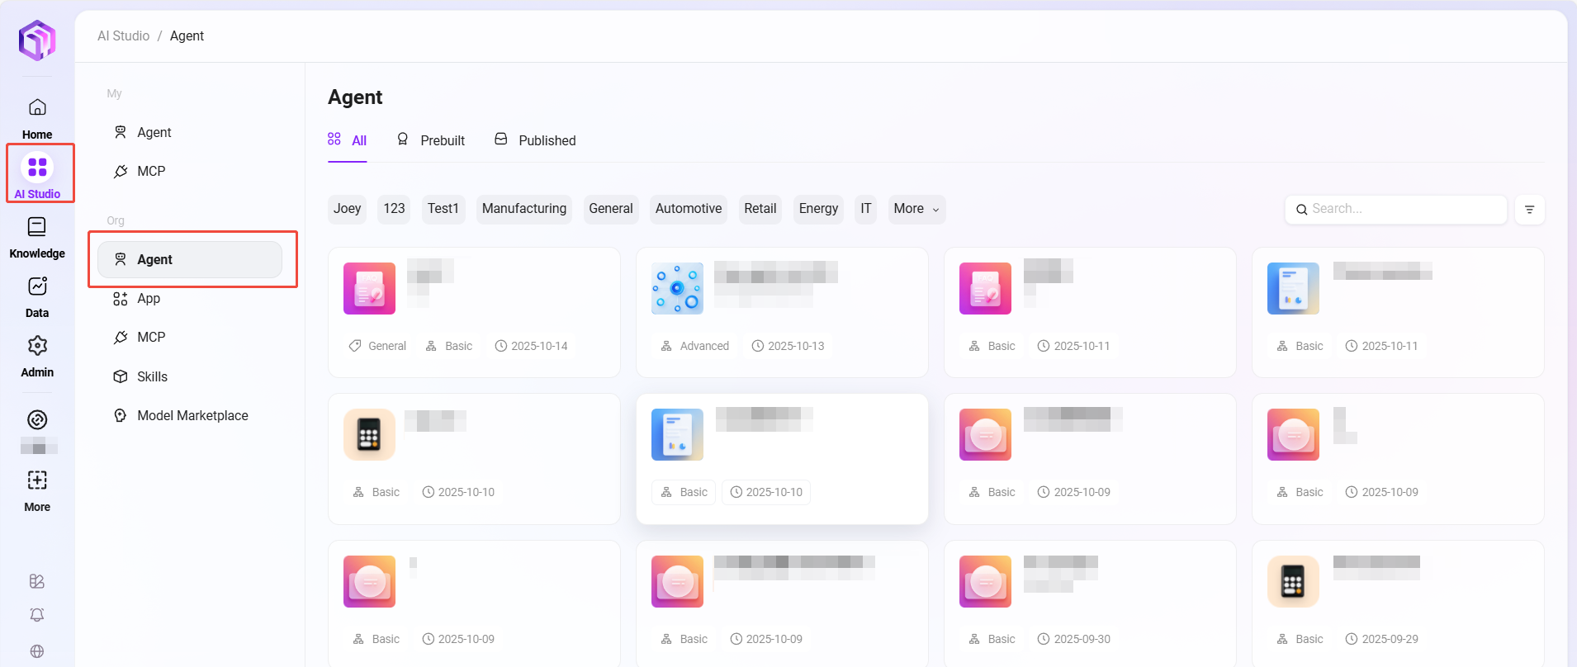Select the Automotive category tag
1577x667 pixels.
click(x=688, y=209)
